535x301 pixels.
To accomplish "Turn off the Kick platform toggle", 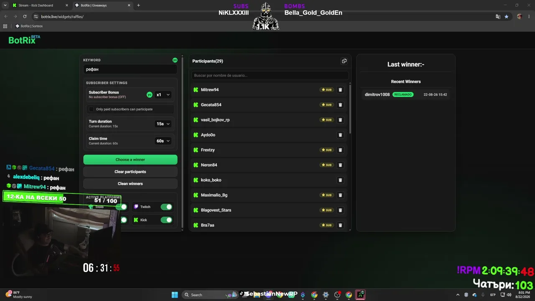I will click(x=166, y=220).
